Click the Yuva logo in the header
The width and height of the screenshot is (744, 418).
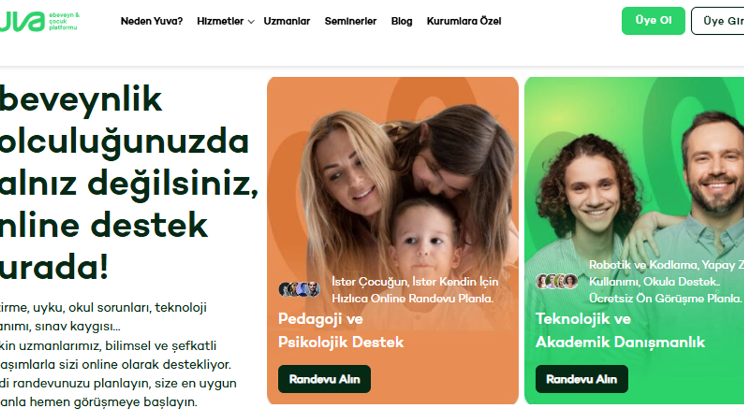40,21
